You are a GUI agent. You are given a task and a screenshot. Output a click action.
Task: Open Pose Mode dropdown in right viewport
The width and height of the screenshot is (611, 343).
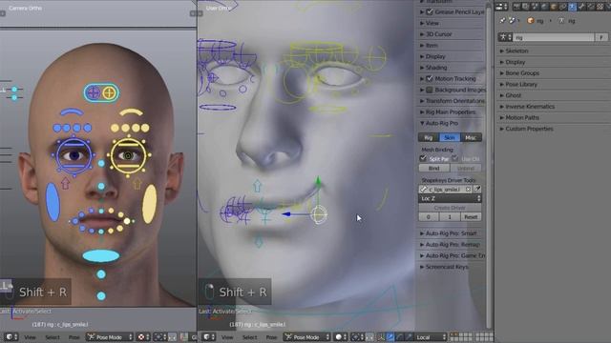pos(306,336)
